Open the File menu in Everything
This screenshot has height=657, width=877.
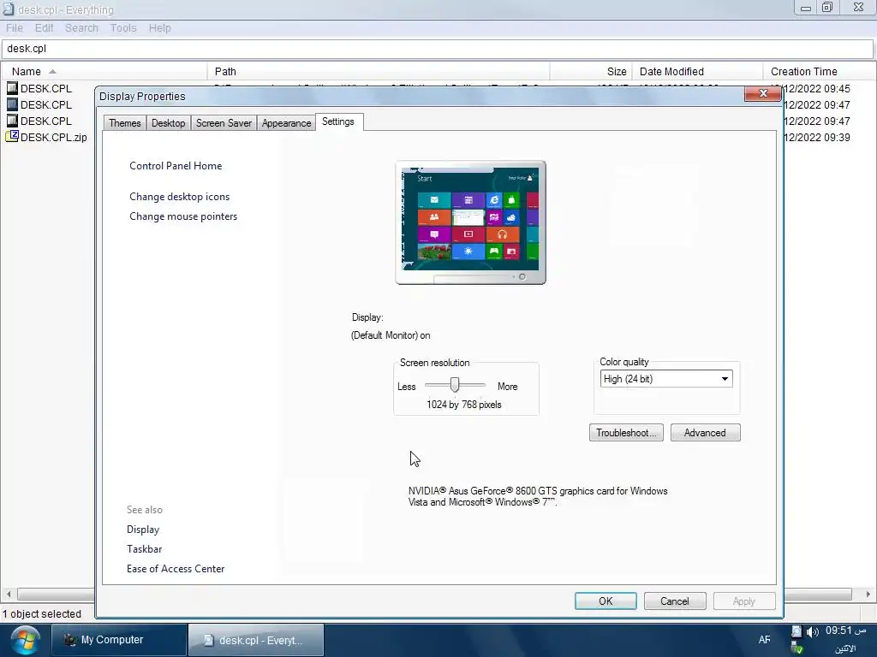15,28
